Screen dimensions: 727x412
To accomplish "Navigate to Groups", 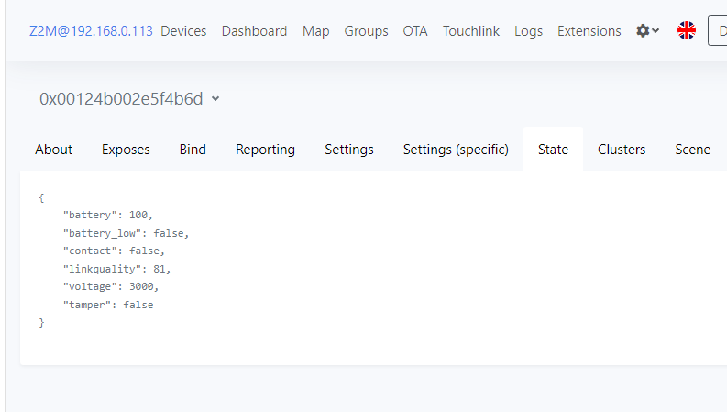I will tap(367, 31).
